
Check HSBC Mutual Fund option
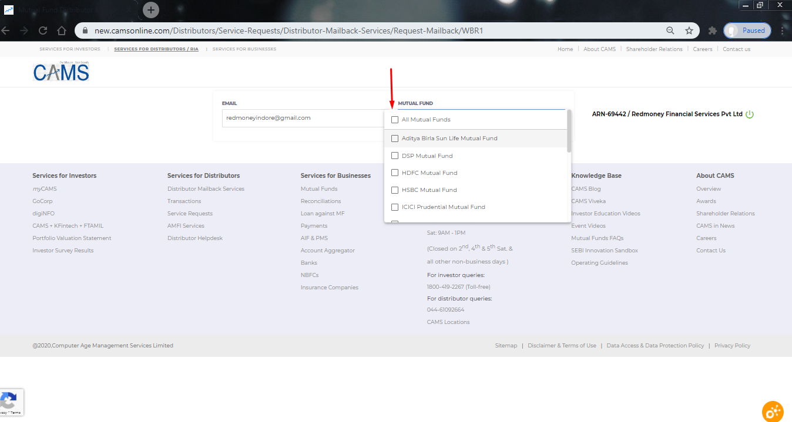(x=395, y=190)
